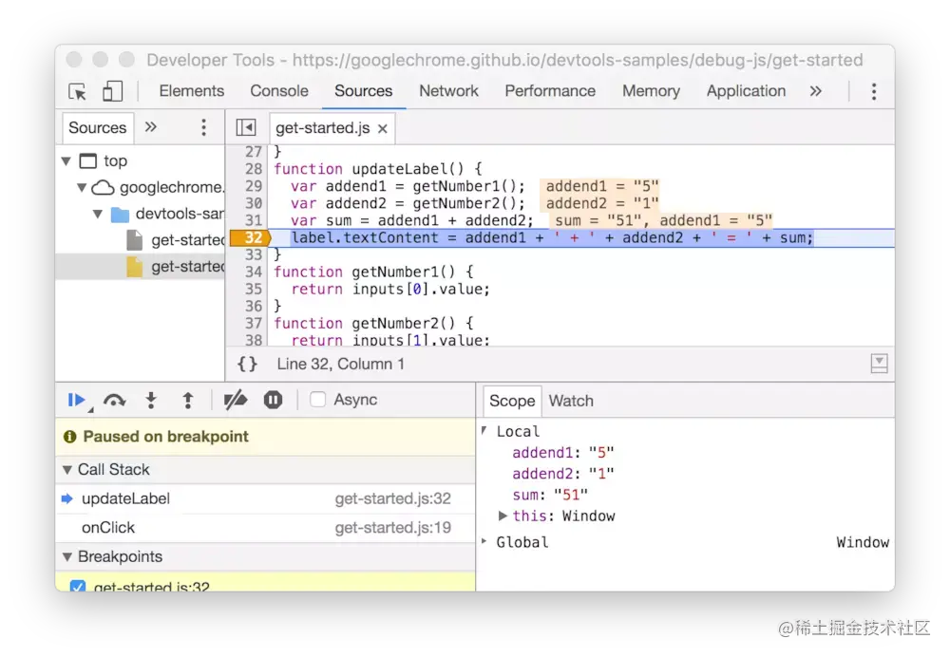The image size is (950, 657).
Task: Open the get-started.js:19 source link
Action: [x=392, y=528]
